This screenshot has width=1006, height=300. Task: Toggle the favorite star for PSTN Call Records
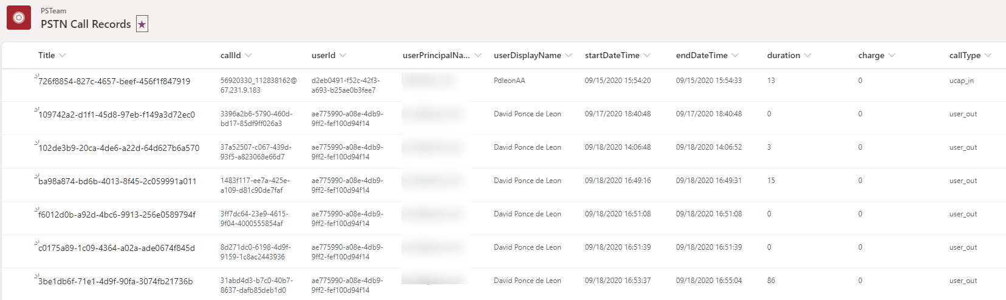click(x=142, y=24)
